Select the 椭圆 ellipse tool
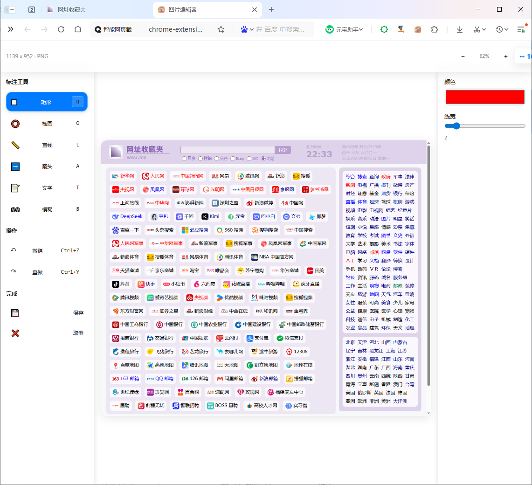The image size is (532, 485). click(47, 124)
